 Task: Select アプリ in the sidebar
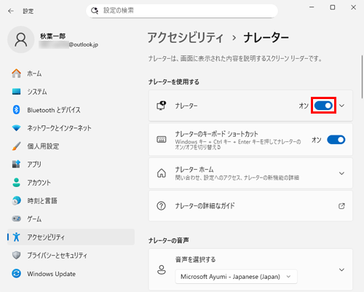click(x=71, y=165)
